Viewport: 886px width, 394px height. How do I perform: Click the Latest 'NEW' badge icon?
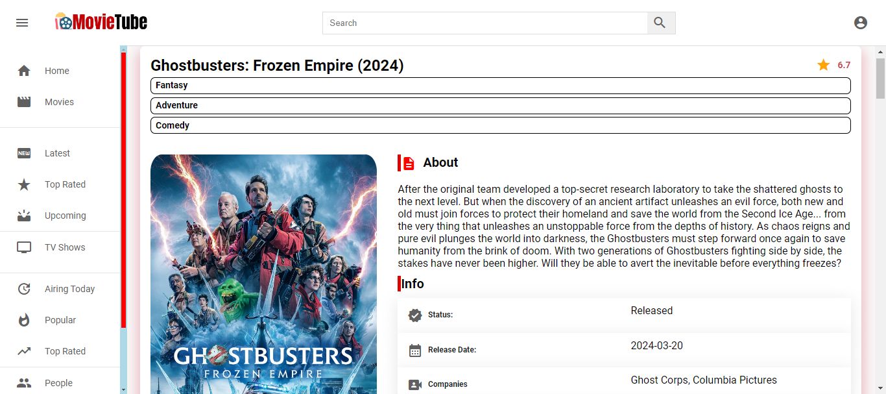click(x=24, y=153)
